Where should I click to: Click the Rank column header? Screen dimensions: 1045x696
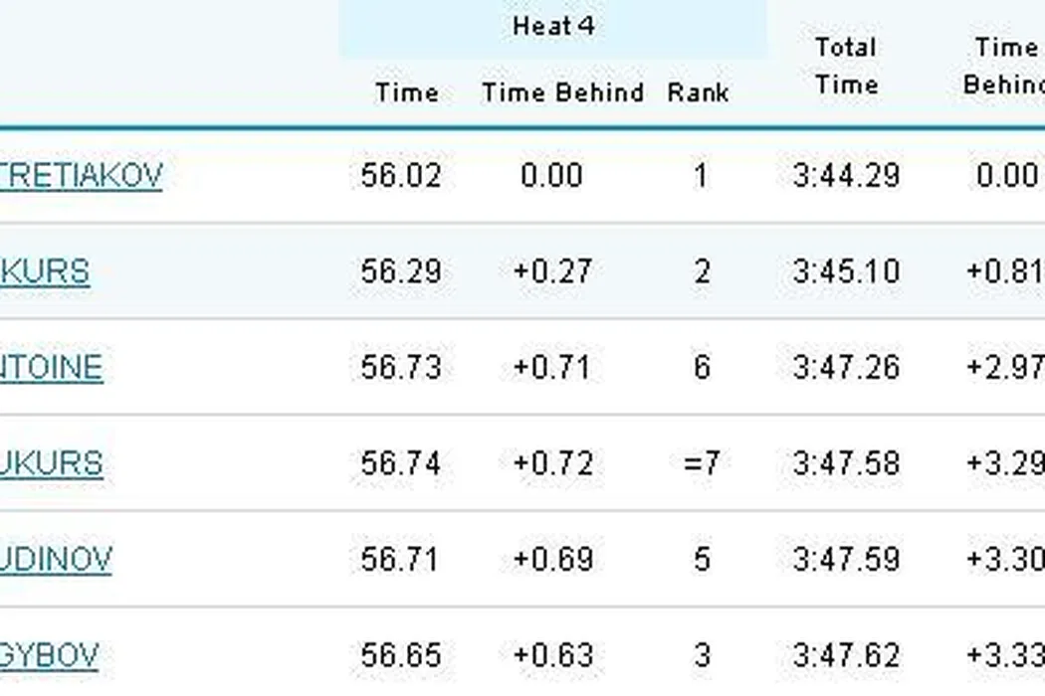699,92
